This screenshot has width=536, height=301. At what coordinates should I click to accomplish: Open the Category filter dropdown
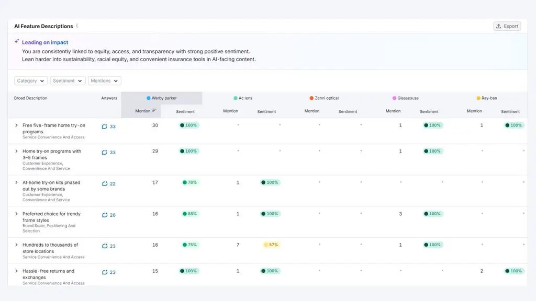[31, 81]
